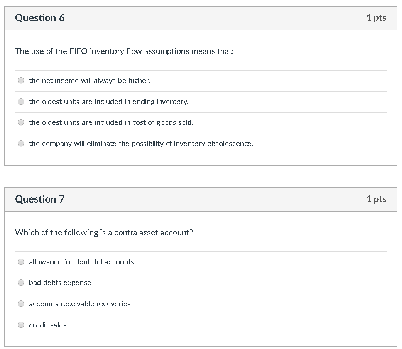The height and width of the screenshot is (349, 402).
Task: Click the FIFO question prompt text
Action: click(x=124, y=51)
